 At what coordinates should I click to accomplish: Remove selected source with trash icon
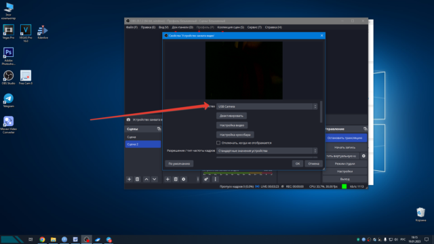pos(176,179)
